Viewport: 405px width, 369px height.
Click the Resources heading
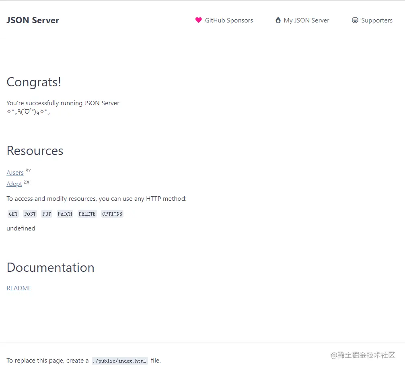click(35, 151)
